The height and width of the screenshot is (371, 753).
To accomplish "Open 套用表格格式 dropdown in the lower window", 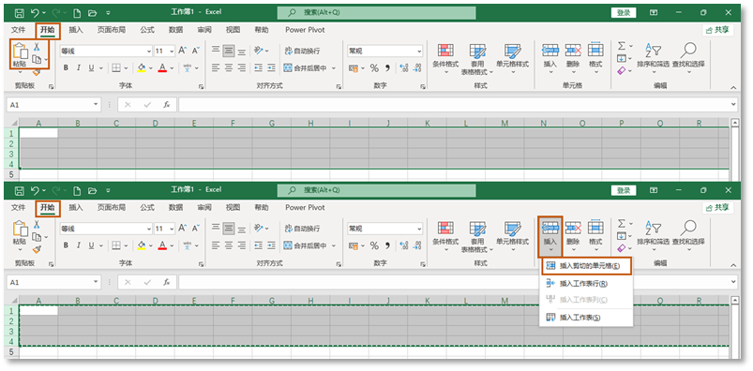I will 477,236.
